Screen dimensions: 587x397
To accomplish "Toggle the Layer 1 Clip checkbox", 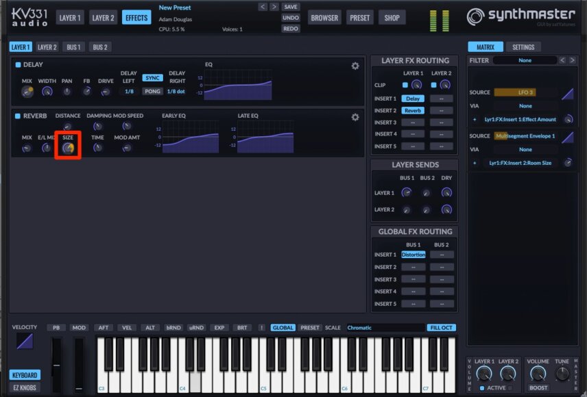I will [405, 85].
